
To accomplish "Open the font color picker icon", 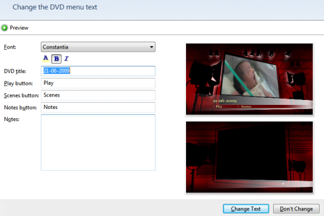I will pyautogui.click(x=46, y=59).
